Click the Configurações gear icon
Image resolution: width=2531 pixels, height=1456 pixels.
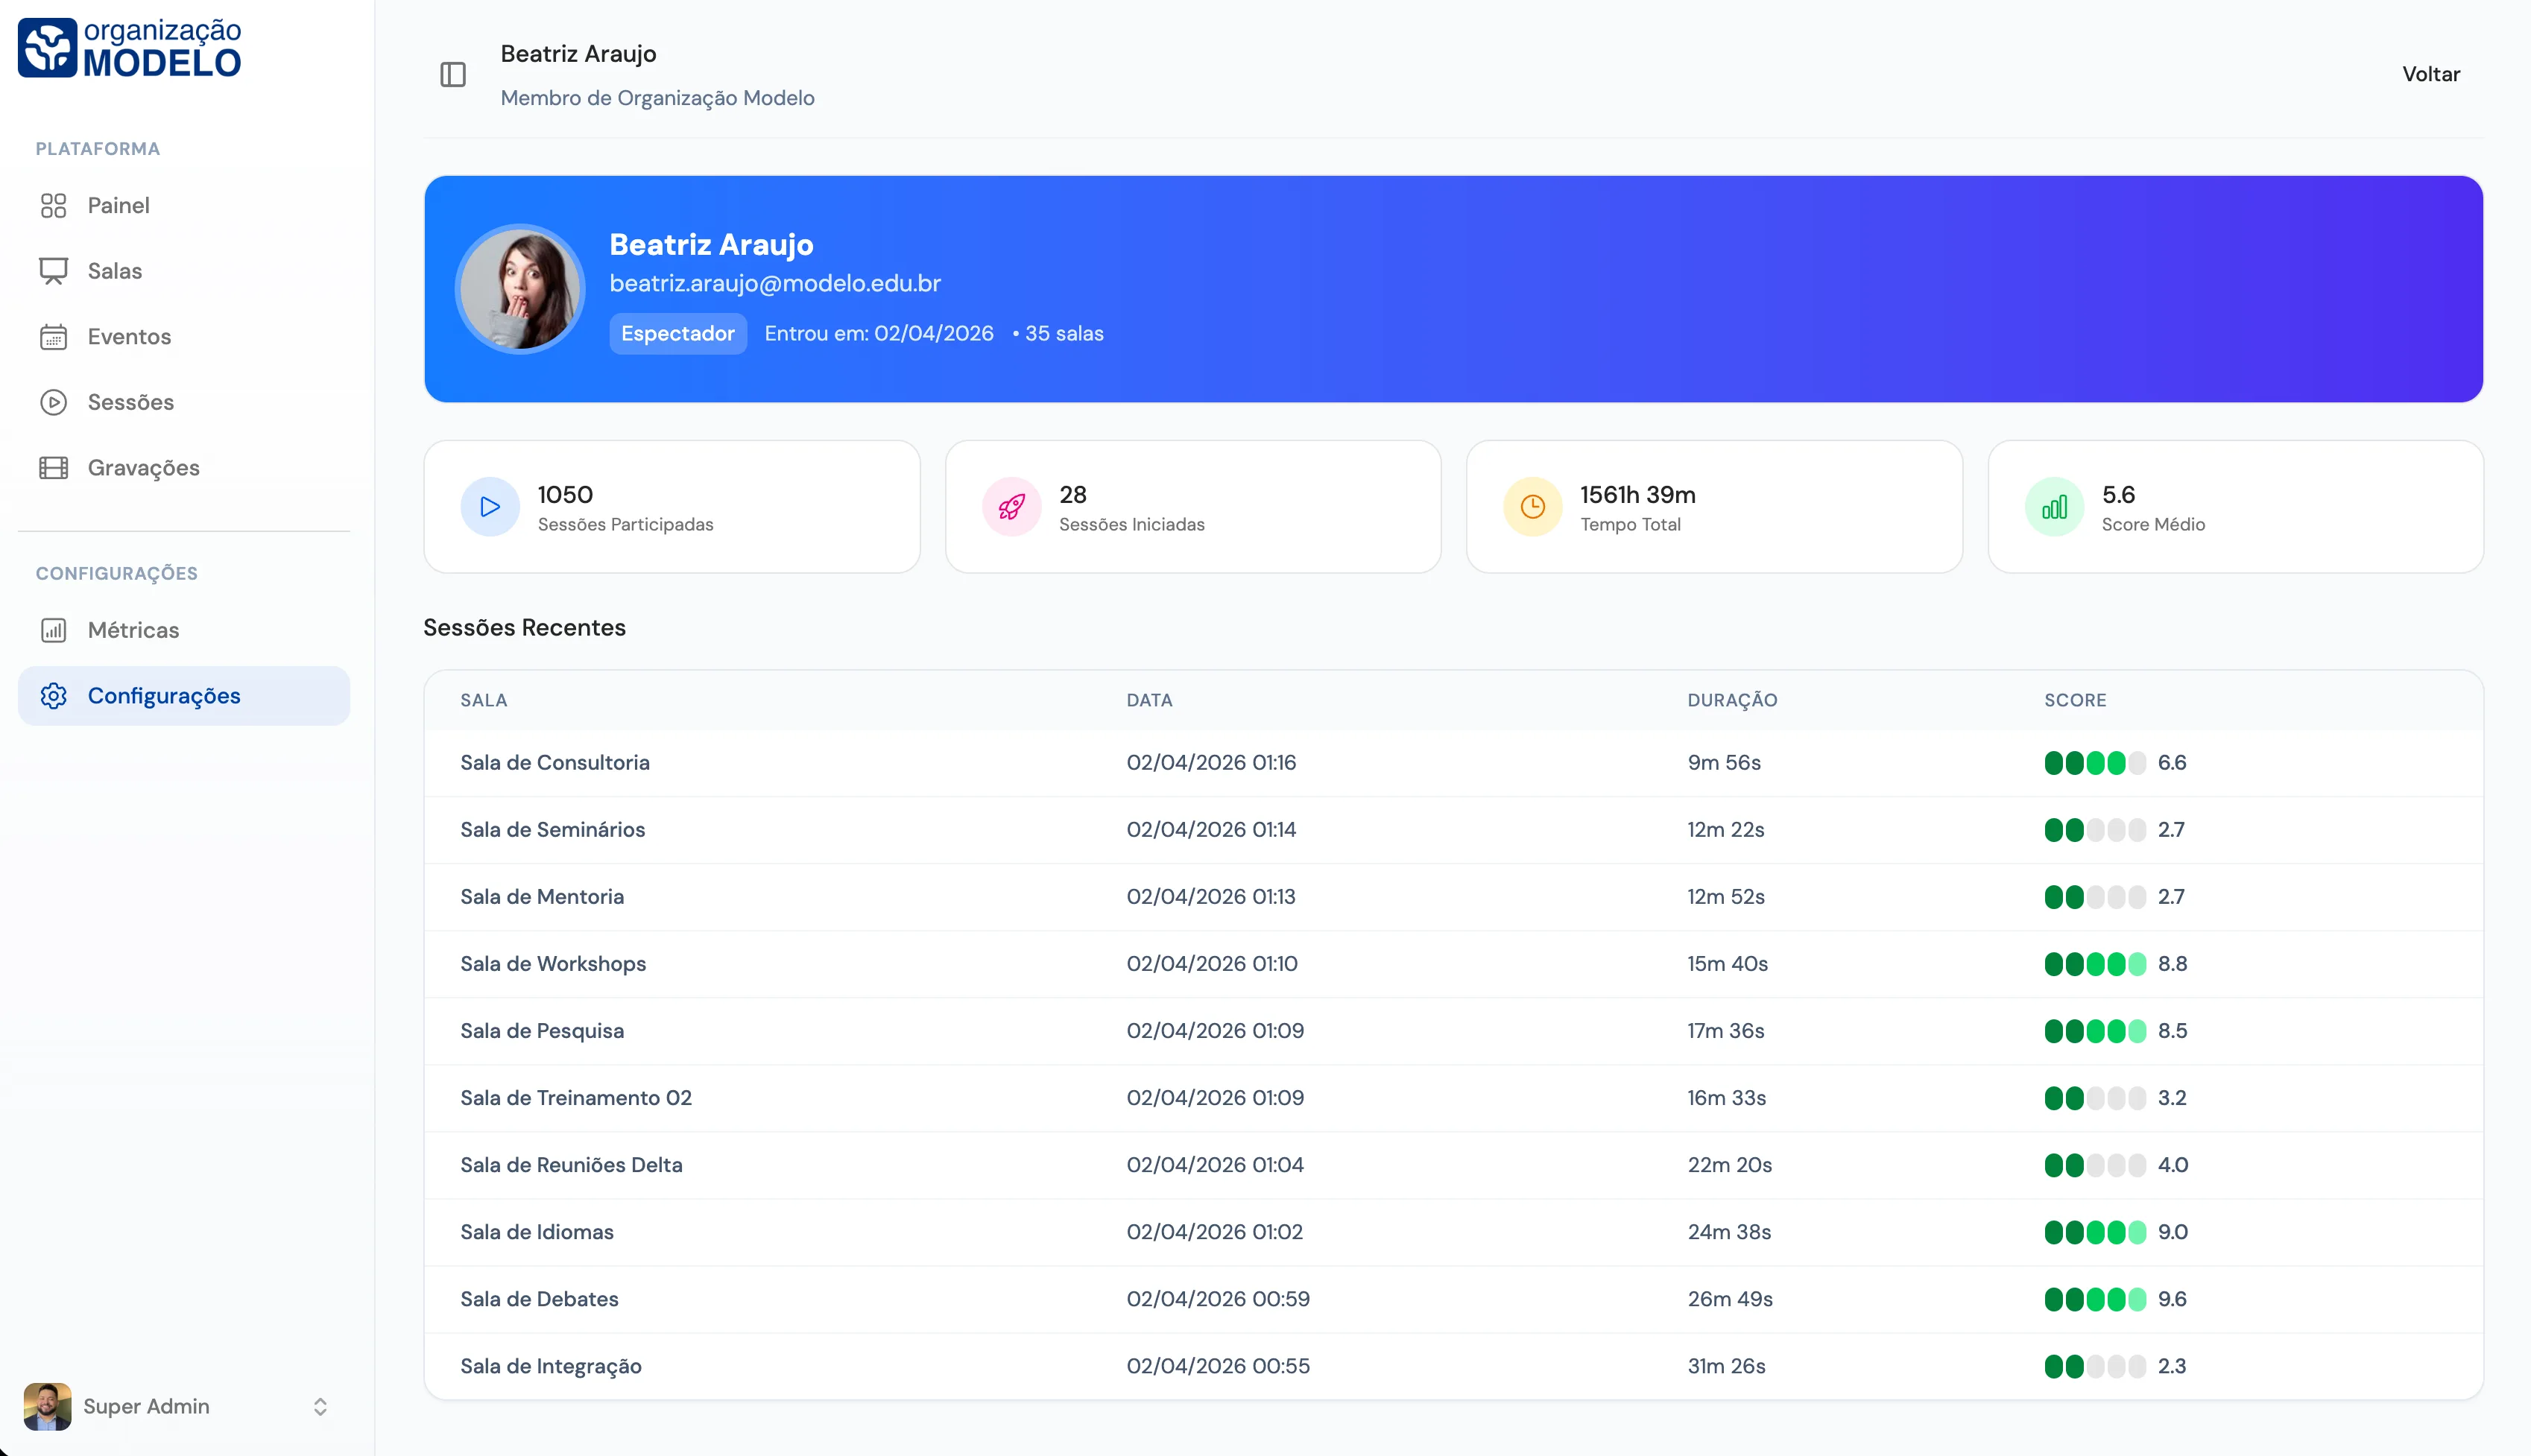point(53,696)
